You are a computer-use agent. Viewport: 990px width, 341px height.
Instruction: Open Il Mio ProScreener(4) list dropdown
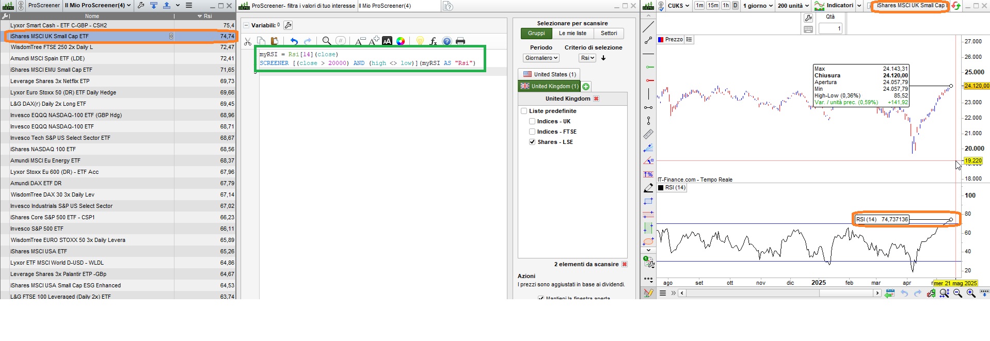point(98,6)
